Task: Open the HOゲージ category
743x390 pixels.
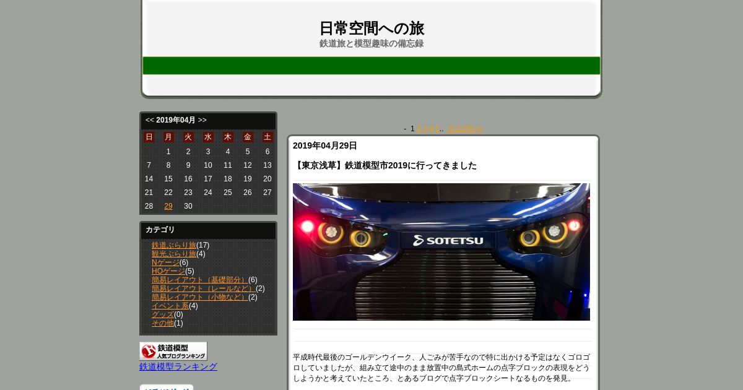Action: (168, 271)
